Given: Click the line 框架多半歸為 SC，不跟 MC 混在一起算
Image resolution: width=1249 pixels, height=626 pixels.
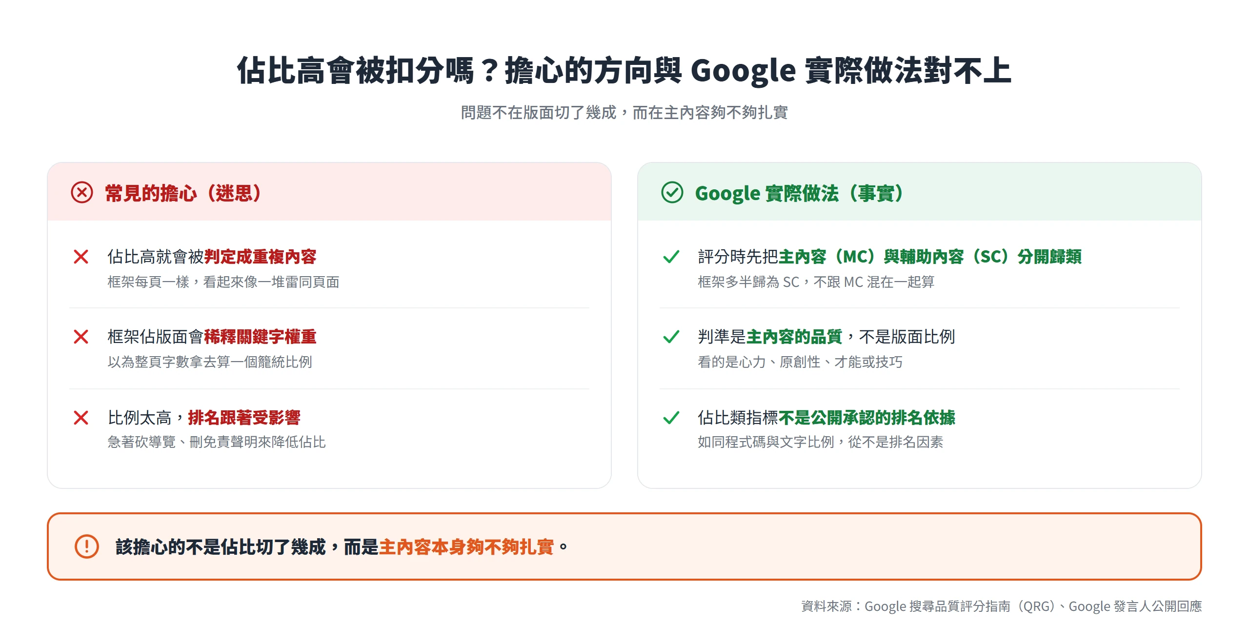Looking at the screenshot, I should tap(816, 282).
